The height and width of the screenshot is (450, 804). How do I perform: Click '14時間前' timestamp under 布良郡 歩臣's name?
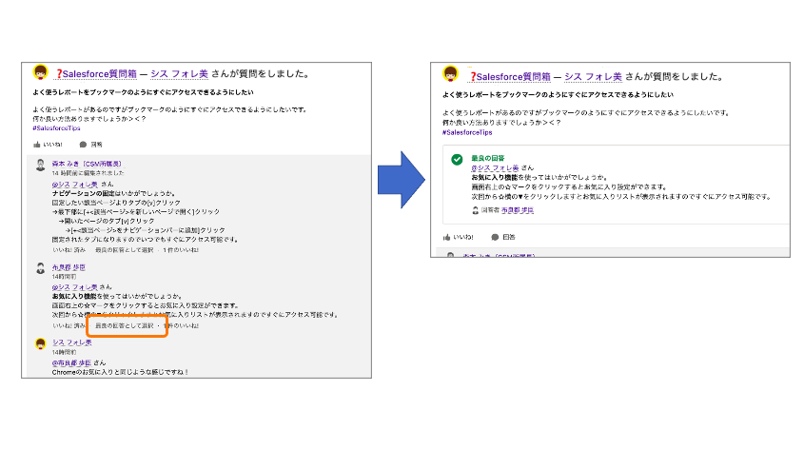coord(64,277)
